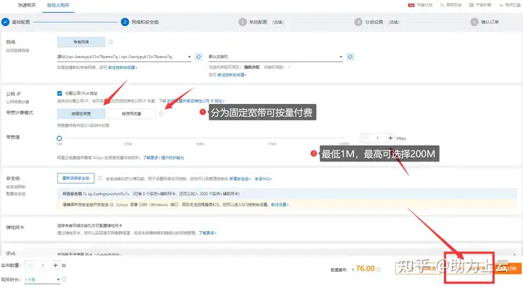Open the 购买时长 duration dropdown

(42, 280)
